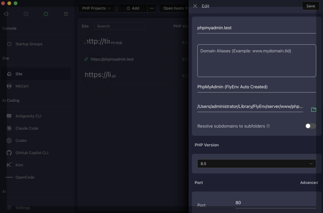This screenshot has height=213, width=323.
Task: Open Antigravity CLI in the sidebar
Action: pyautogui.click(x=36, y=116)
